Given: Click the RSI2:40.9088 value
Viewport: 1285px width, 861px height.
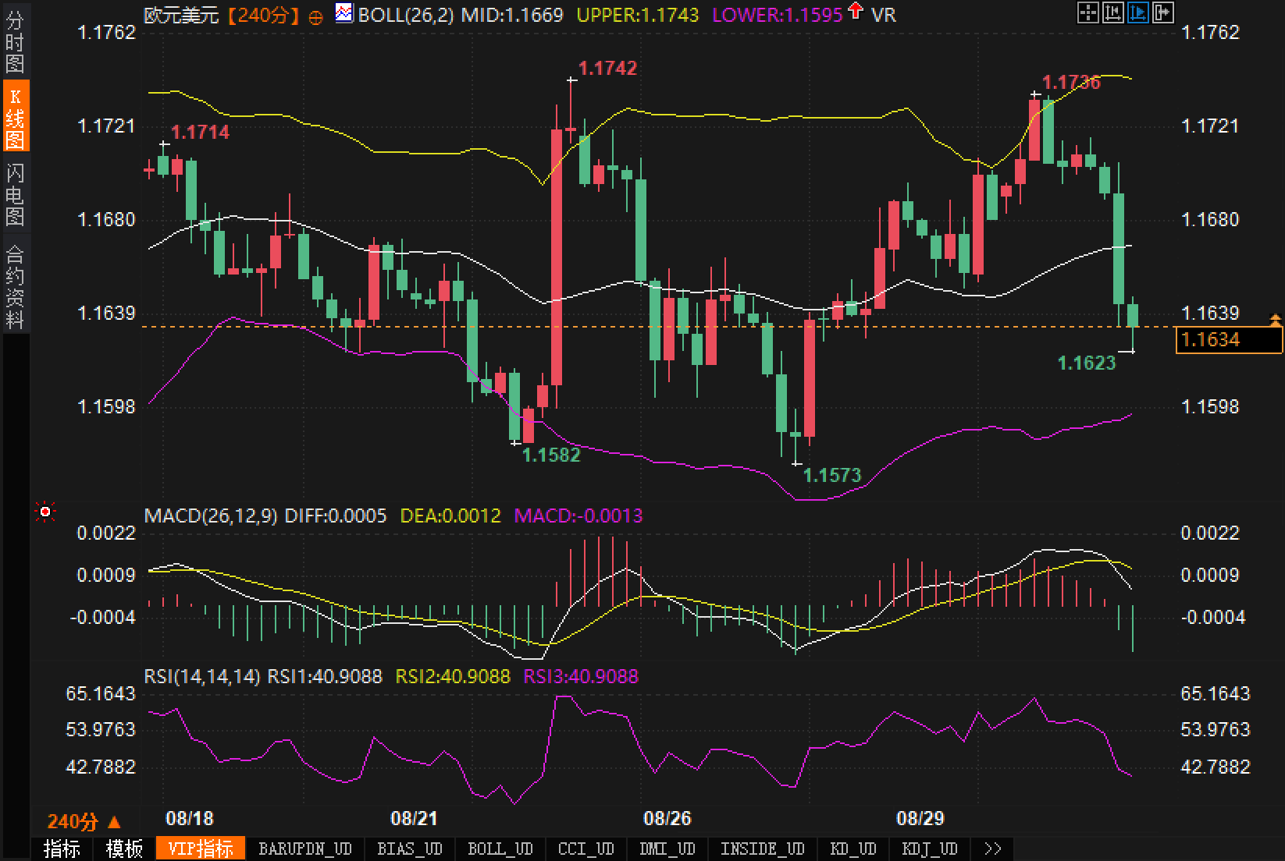Looking at the screenshot, I should pos(453,676).
